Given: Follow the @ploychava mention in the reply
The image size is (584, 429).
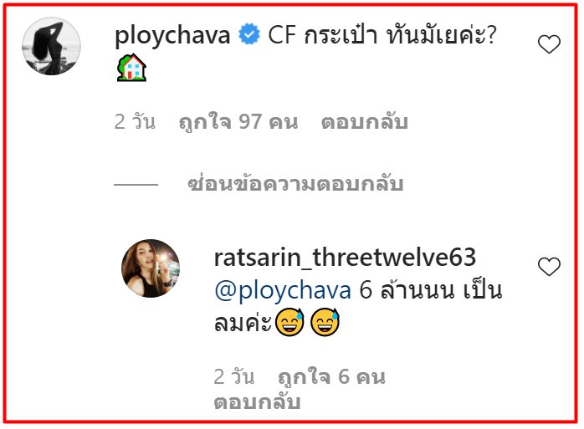Looking at the screenshot, I should pos(283,291).
